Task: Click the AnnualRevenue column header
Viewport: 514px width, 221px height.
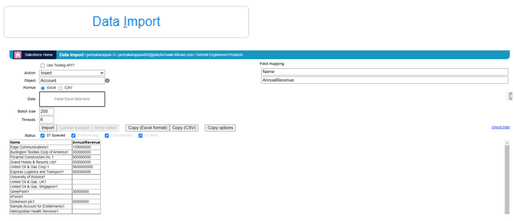Action: (x=86, y=142)
